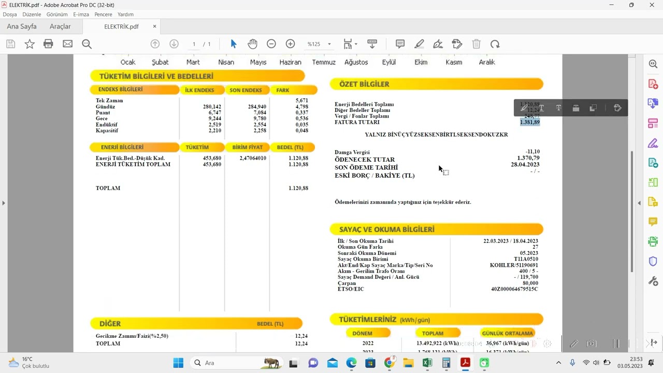Add a sticky note comment
The width and height of the screenshot is (663, 373).
400,44
